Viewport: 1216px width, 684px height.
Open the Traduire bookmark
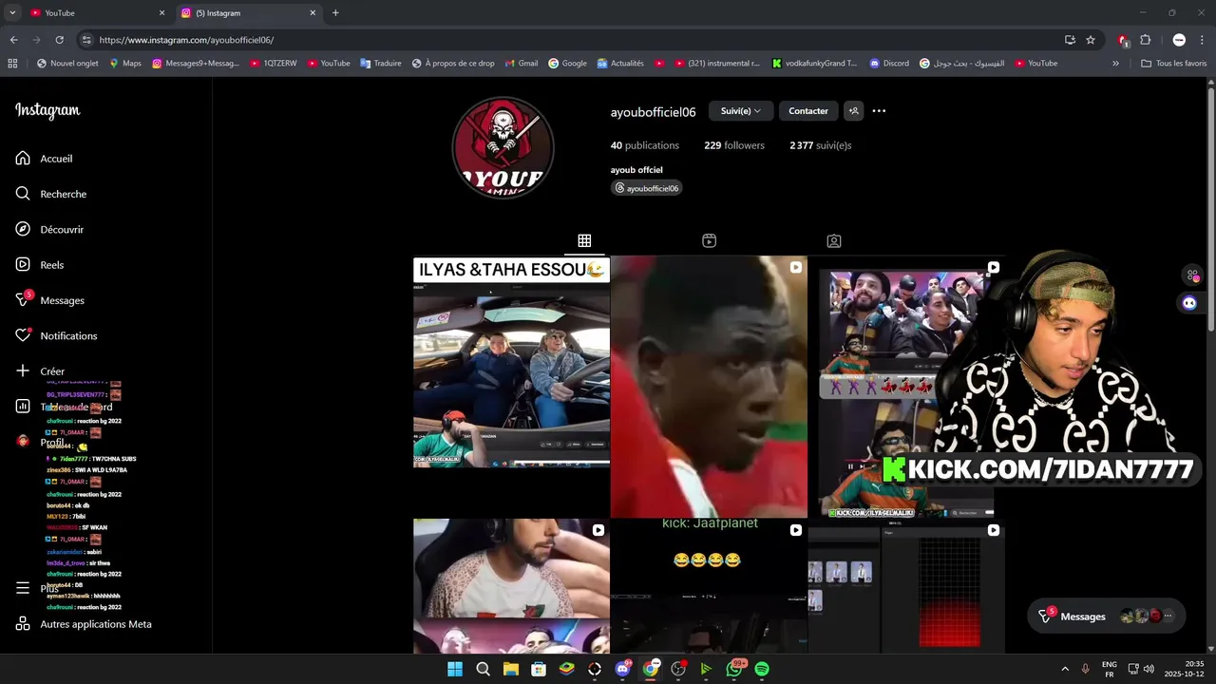(380, 64)
